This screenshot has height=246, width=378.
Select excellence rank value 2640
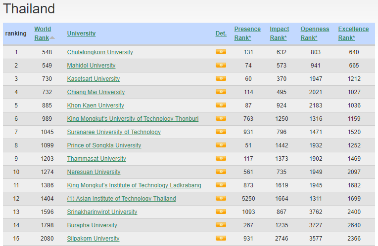tap(354, 225)
